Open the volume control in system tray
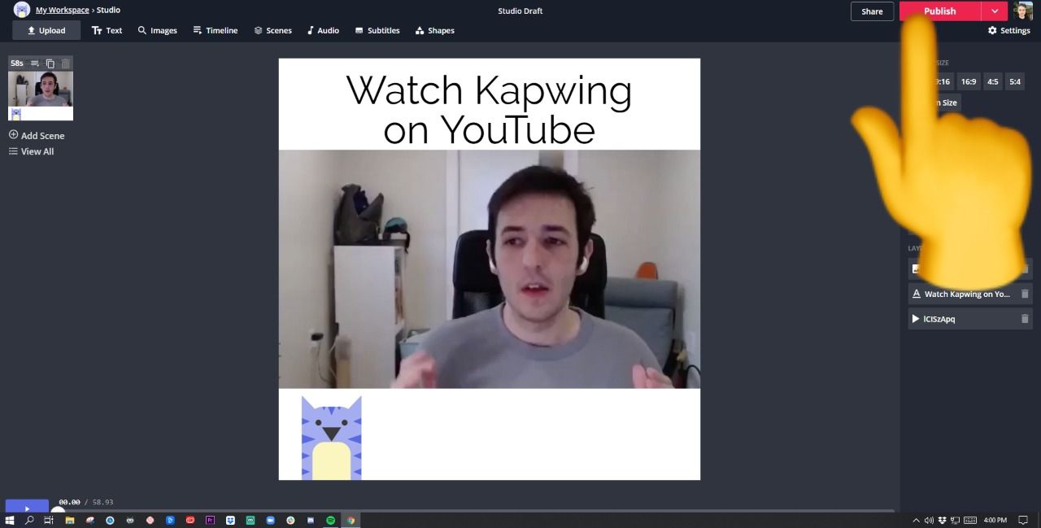This screenshot has width=1041, height=528. 930,520
